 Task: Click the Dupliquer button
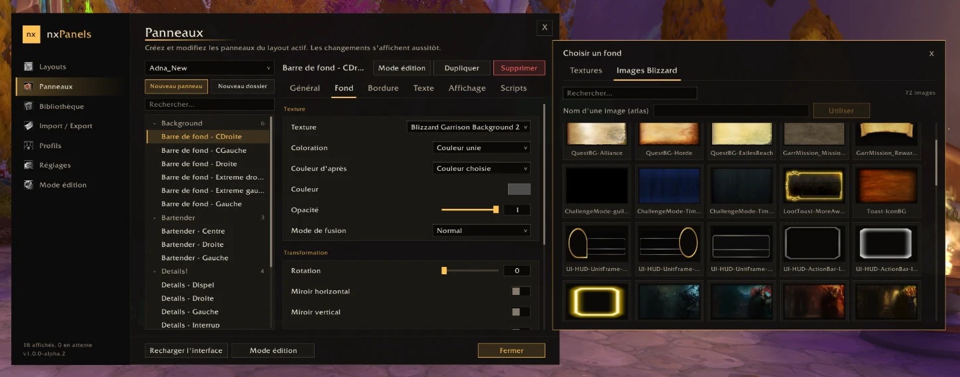click(462, 68)
